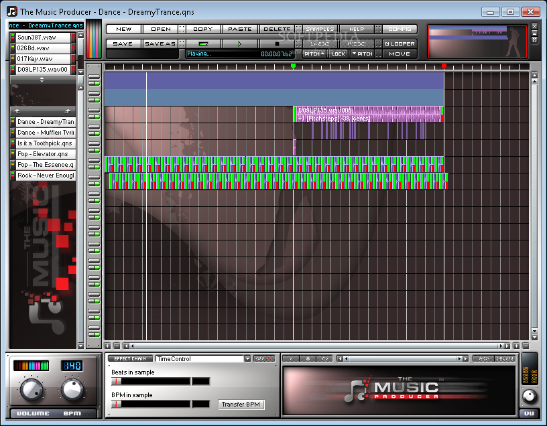This screenshot has width=547, height=426.
Task: Click the Play button in transport bar
Action: coord(239,44)
